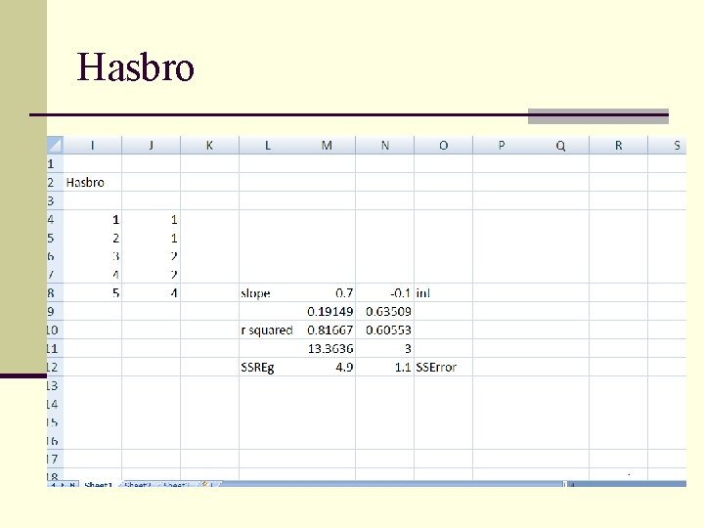Click the 'SSREg' label cell

coord(268,367)
